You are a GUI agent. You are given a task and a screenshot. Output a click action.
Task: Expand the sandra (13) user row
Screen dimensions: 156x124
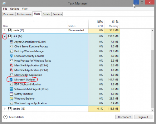(x=5, y=109)
